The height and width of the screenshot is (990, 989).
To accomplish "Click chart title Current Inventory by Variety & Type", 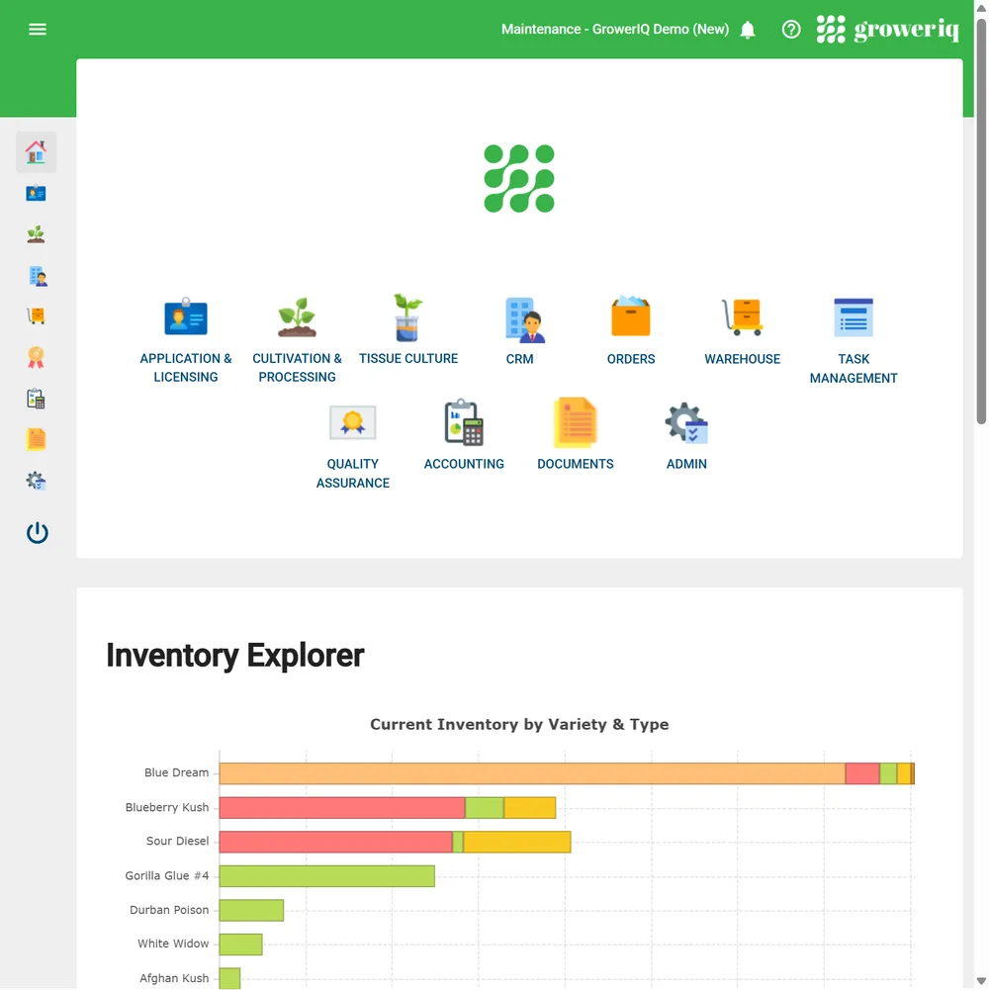I will (x=519, y=724).
